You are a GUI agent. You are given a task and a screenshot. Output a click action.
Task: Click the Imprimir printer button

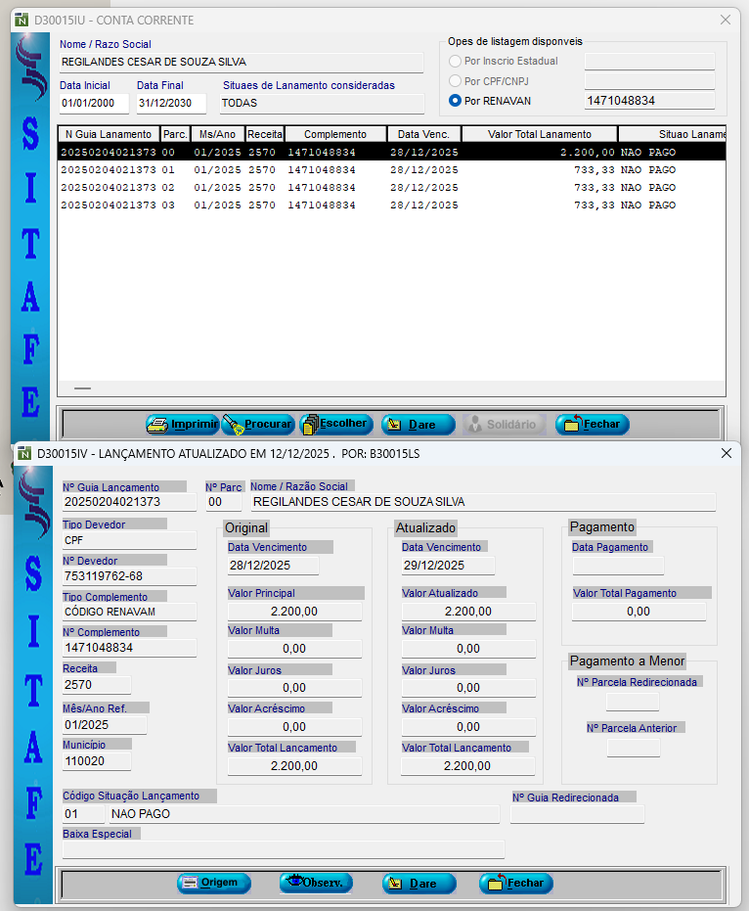point(182,425)
